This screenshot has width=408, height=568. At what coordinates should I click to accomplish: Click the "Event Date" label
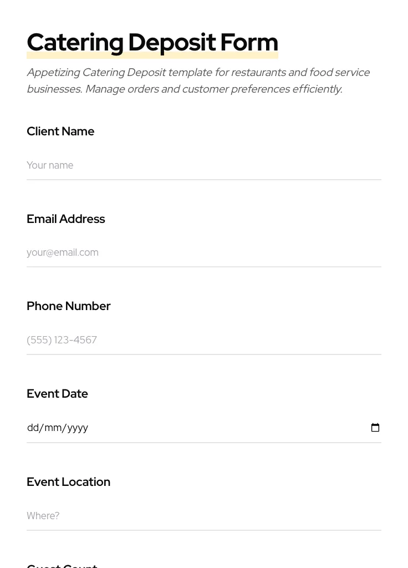pyautogui.click(x=57, y=394)
